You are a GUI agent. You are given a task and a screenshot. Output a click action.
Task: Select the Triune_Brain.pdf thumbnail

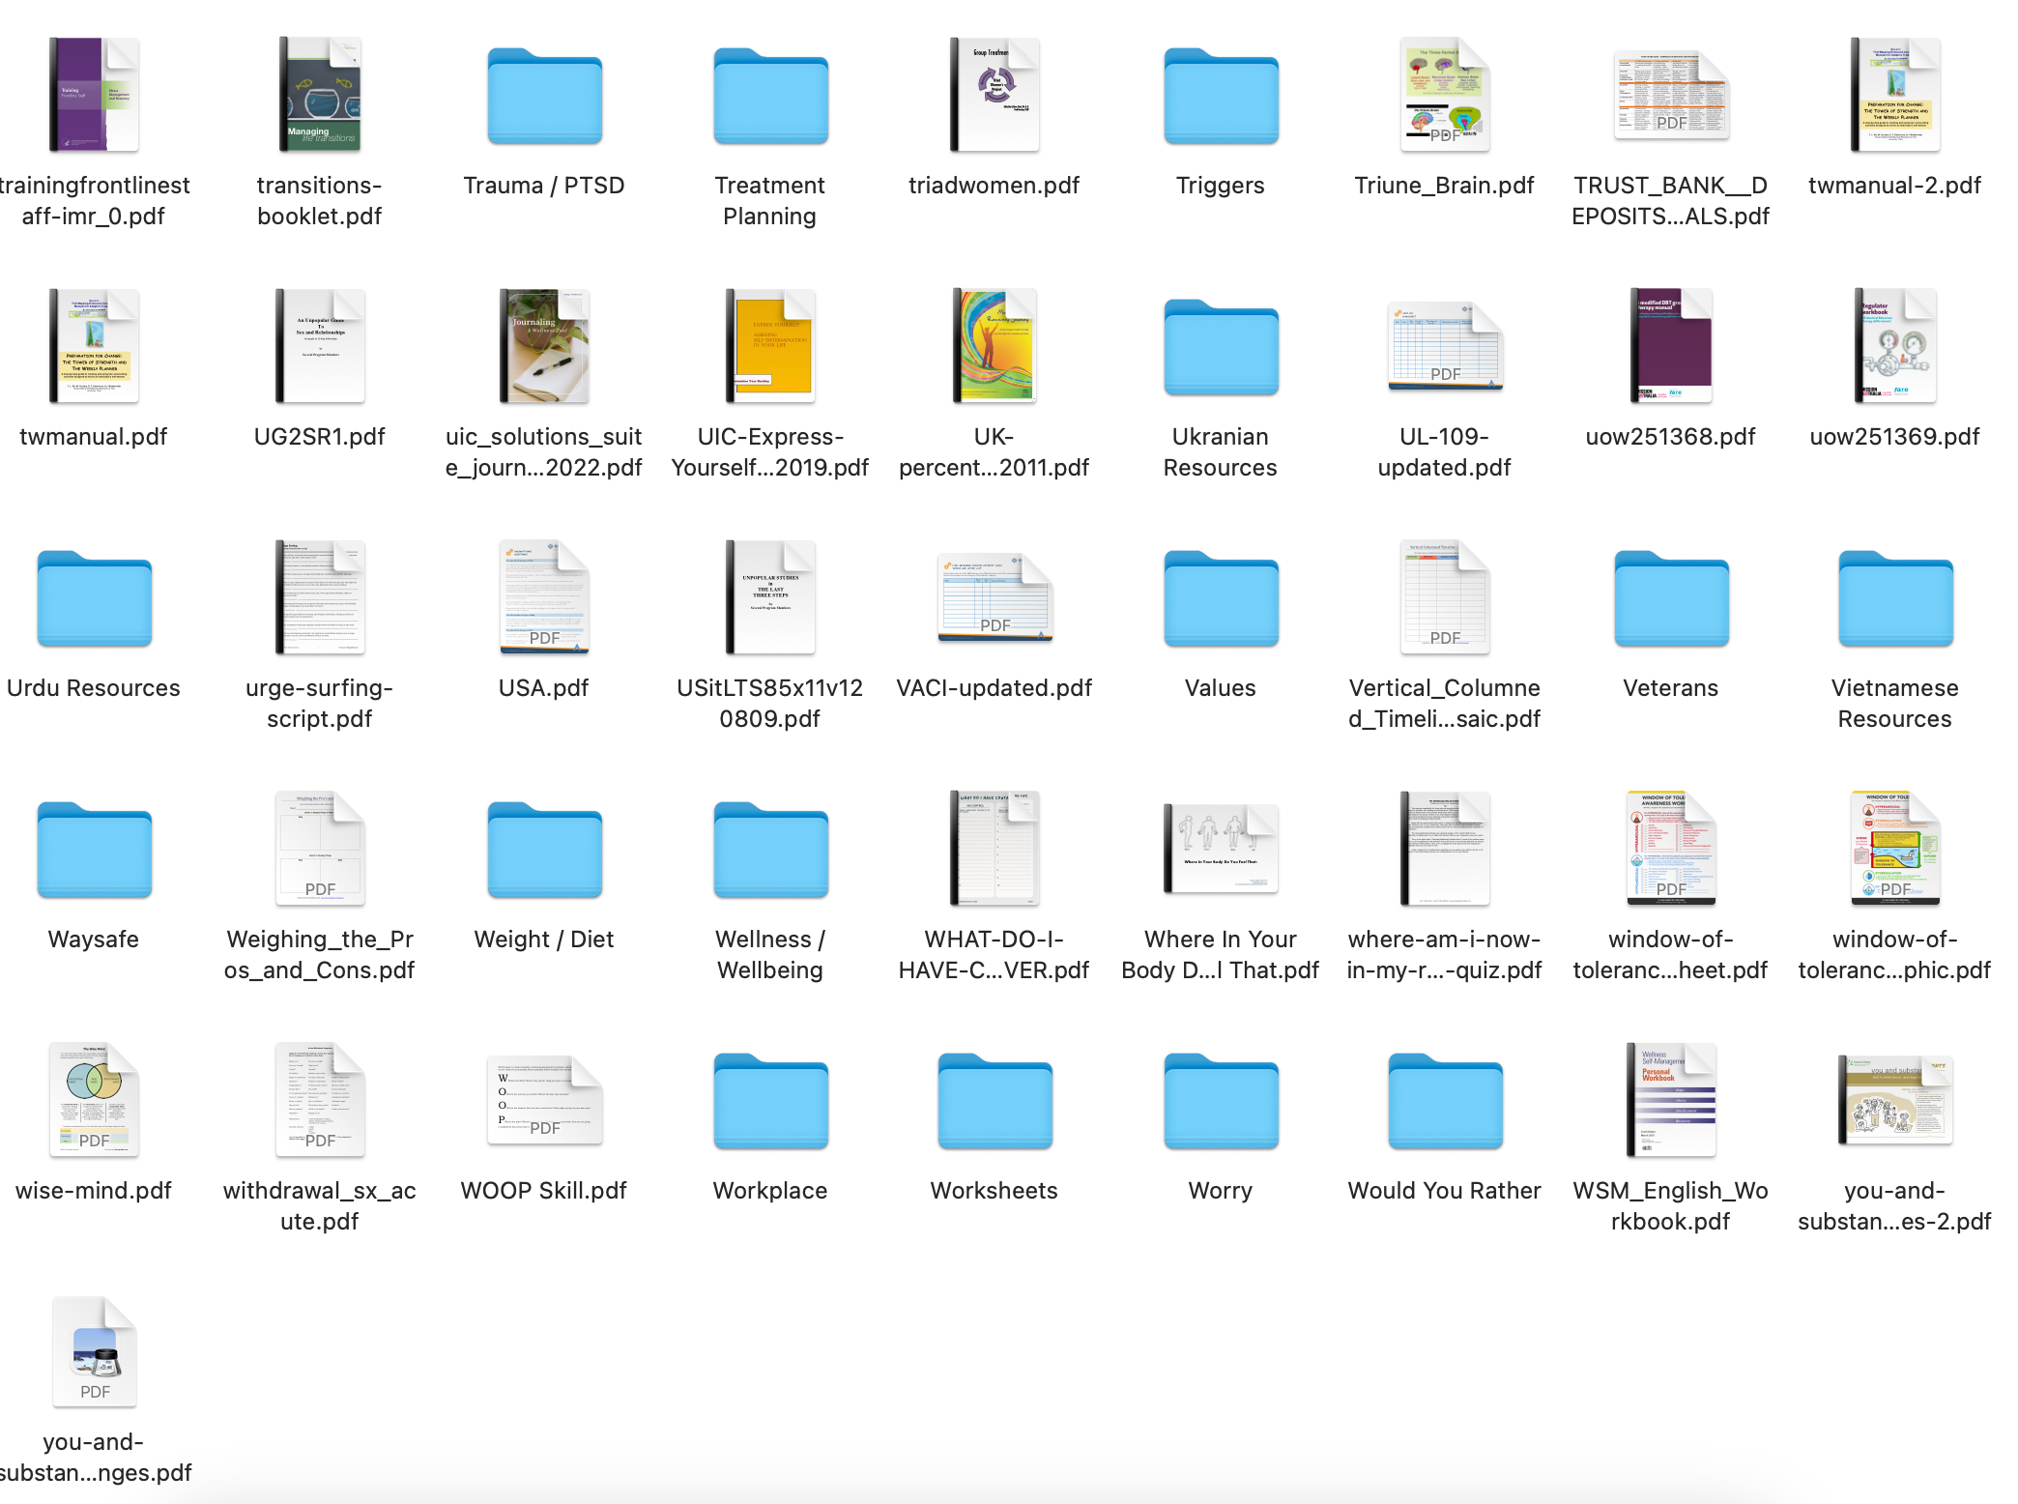pyautogui.click(x=1445, y=95)
